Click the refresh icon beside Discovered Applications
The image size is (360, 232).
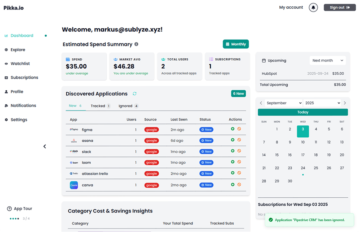tap(135, 94)
